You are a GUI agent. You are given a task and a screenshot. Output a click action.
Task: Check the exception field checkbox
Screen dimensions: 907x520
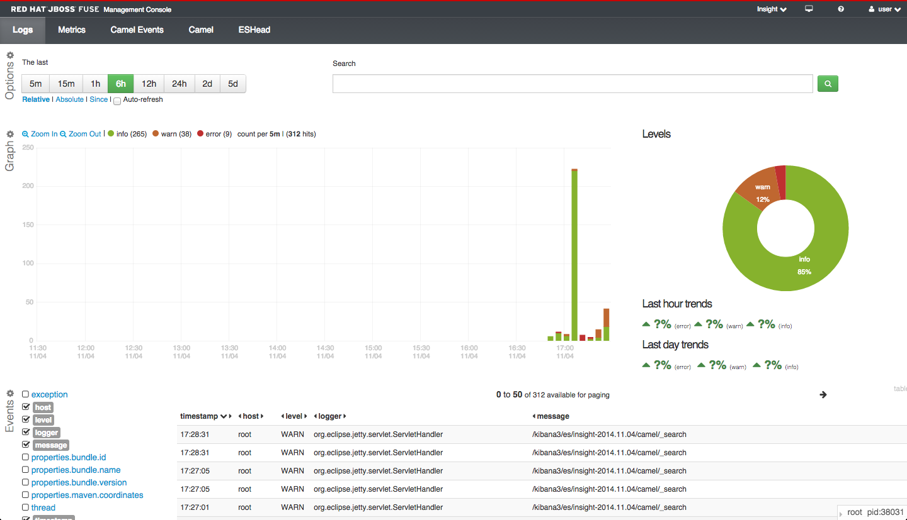click(26, 394)
